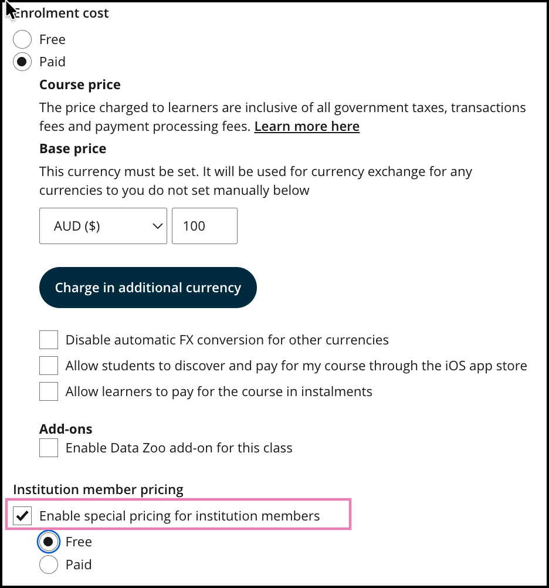Focus the base price field showing 100
549x588 pixels.
204,226
